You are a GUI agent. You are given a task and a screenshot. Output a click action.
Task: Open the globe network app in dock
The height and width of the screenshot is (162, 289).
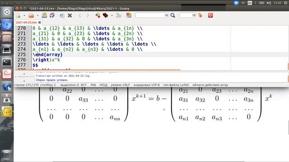tap(7, 87)
